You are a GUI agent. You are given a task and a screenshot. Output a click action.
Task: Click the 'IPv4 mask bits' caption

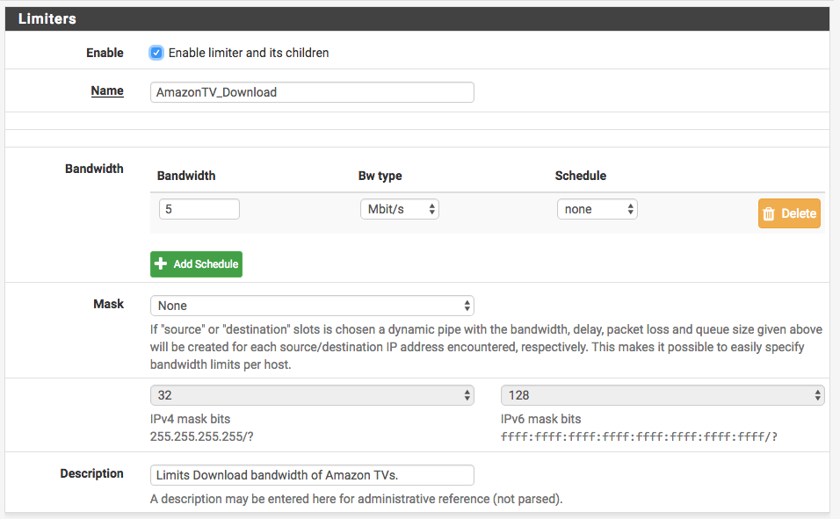(x=191, y=419)
